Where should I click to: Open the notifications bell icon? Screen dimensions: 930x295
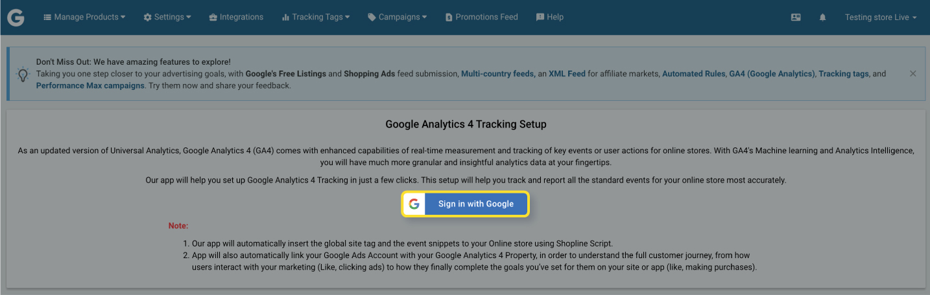click(822, 17)
